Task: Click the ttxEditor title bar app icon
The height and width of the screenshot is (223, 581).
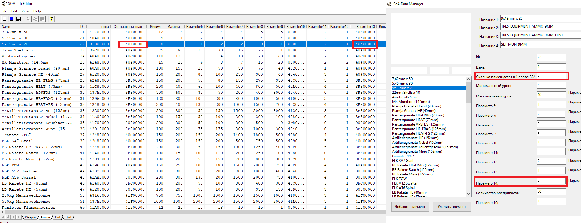Action: pyautogui.click(x=4, y=4)
